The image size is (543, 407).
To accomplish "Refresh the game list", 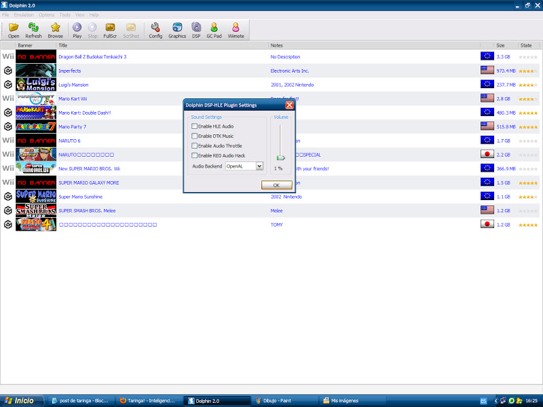I will click(x=33, y=30).
